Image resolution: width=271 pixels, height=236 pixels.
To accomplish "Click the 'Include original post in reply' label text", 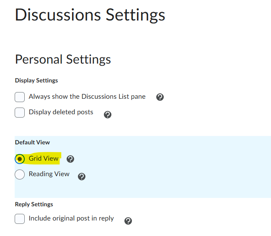I will tap(71, 218).
